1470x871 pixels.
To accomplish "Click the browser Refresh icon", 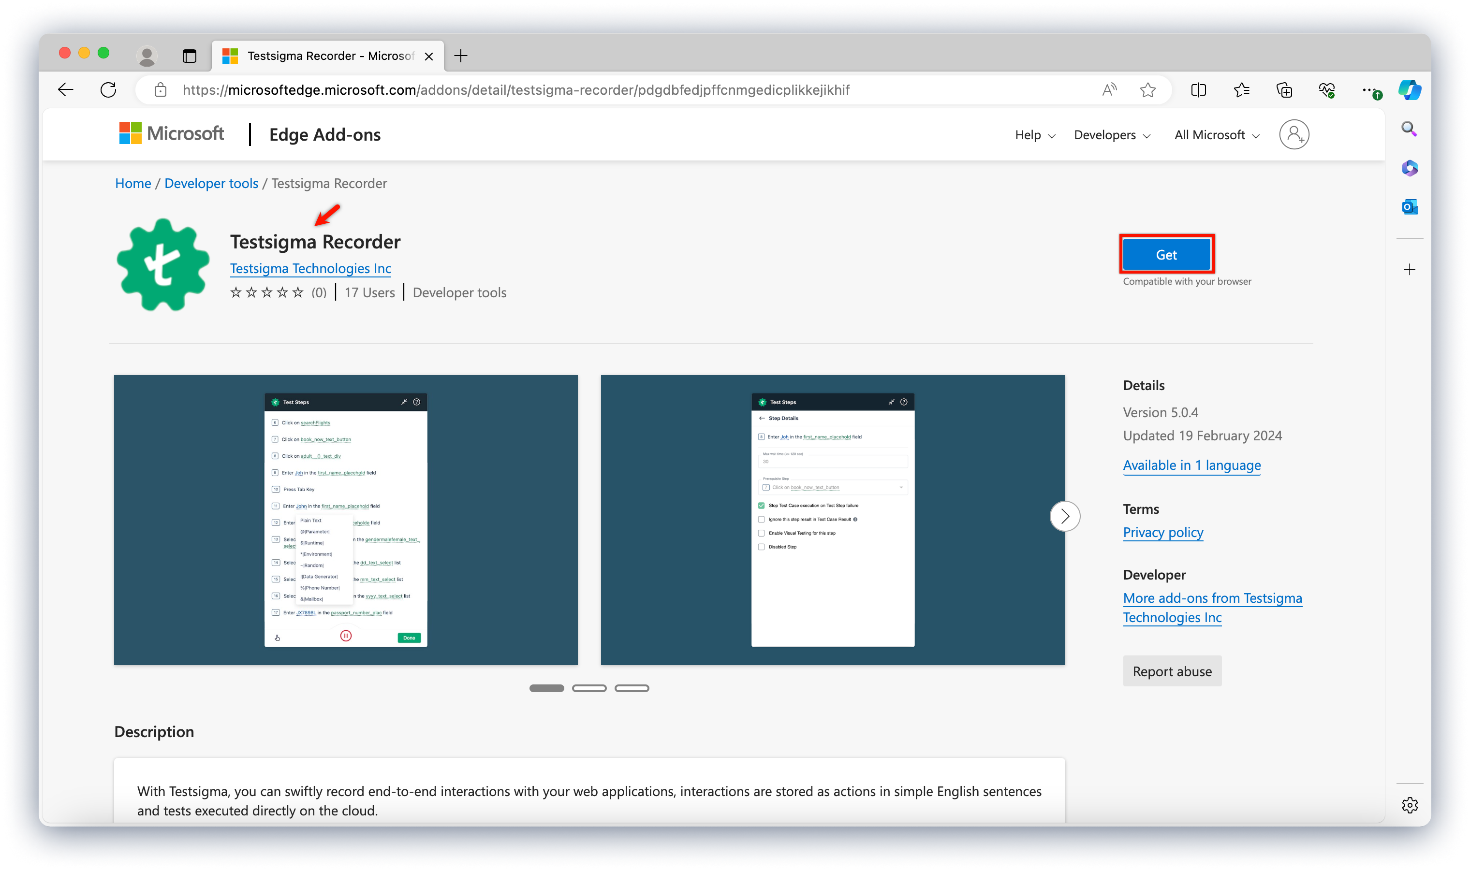I will [x=108, y=90].
